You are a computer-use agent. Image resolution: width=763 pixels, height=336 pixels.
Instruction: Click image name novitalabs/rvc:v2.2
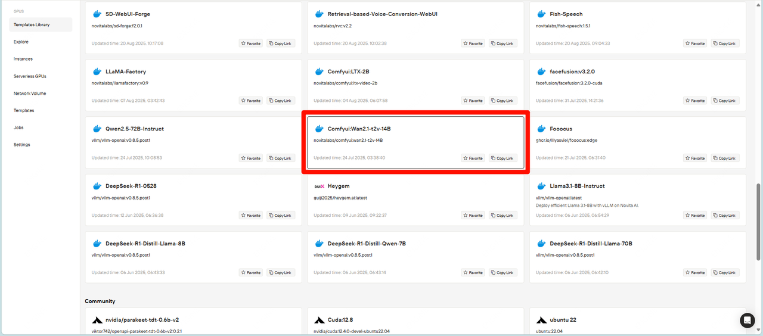click(x=333, y=26)
